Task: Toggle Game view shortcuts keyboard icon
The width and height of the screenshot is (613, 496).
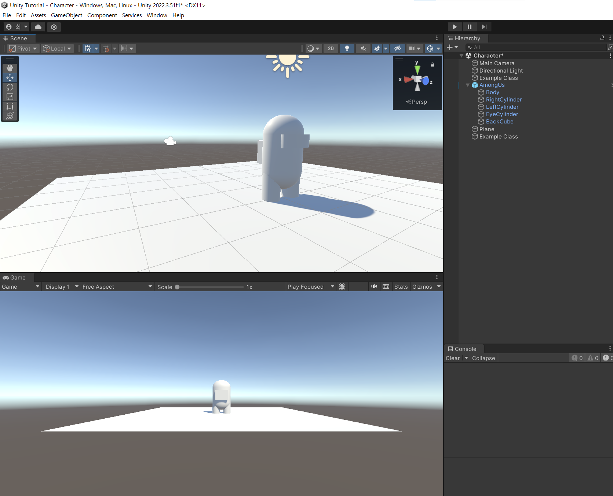Action: point(386,287)
